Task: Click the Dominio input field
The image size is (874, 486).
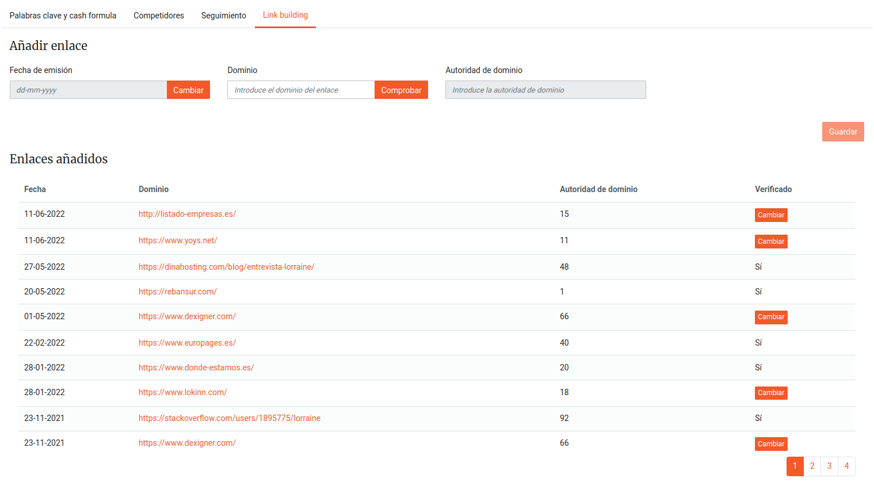Action: tap(300, 90)
